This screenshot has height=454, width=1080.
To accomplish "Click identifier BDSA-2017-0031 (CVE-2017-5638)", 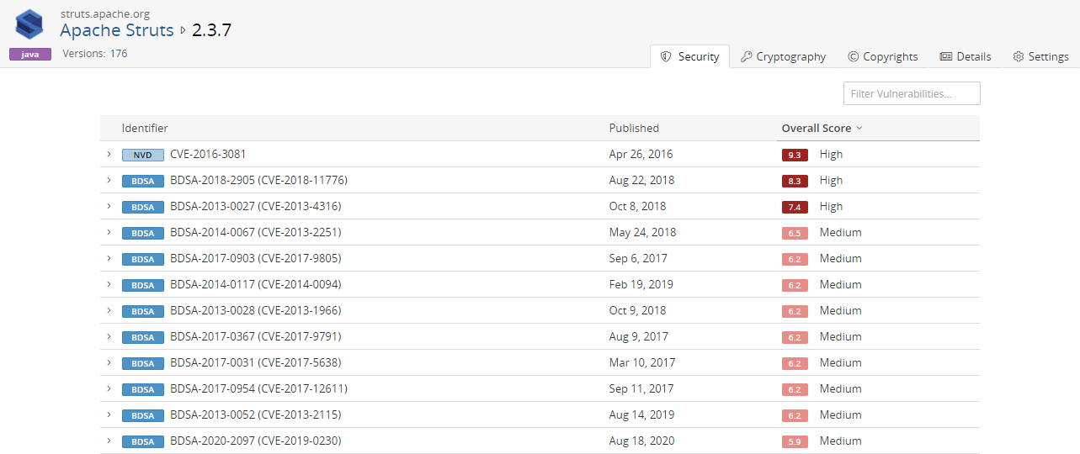I will coord(256,362).
